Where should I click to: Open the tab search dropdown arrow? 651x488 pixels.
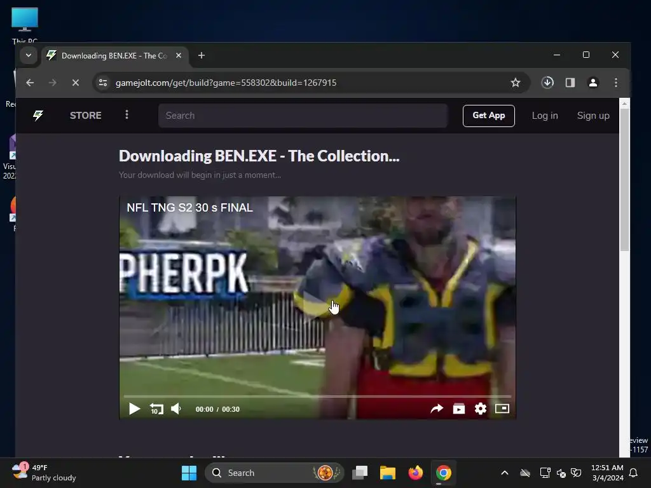28,55
